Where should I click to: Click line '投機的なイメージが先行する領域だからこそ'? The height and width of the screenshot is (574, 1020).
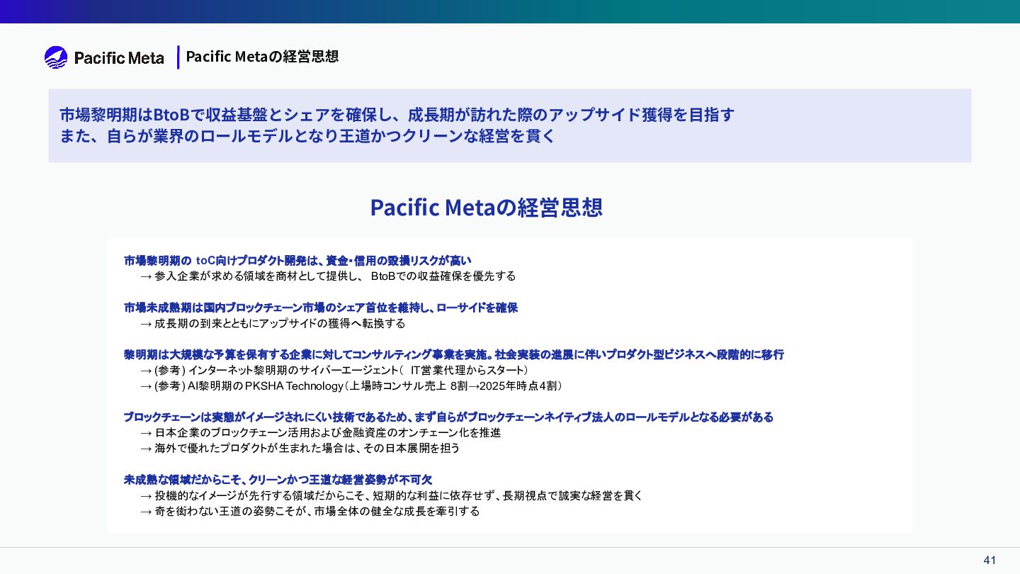pyautogui.click(x=392, y=496)
